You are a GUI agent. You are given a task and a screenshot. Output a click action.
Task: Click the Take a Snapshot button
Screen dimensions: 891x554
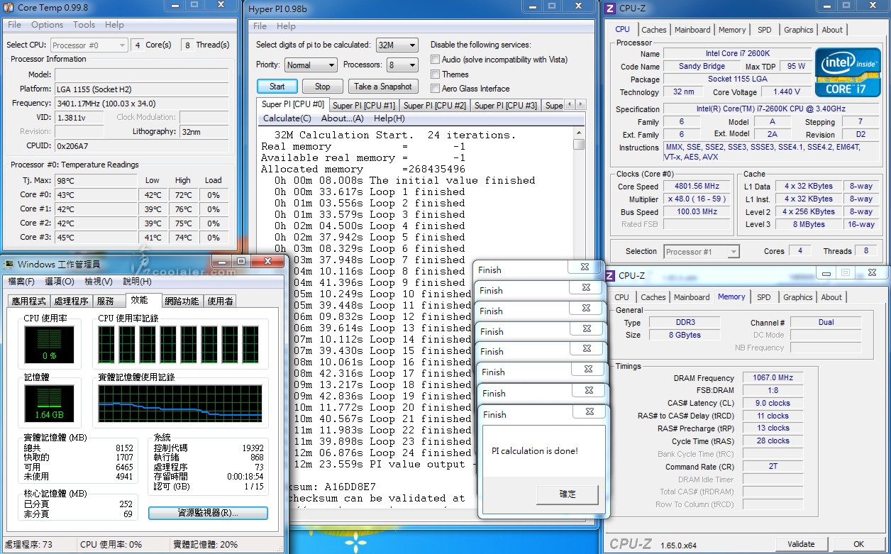(x=383, y=87)
